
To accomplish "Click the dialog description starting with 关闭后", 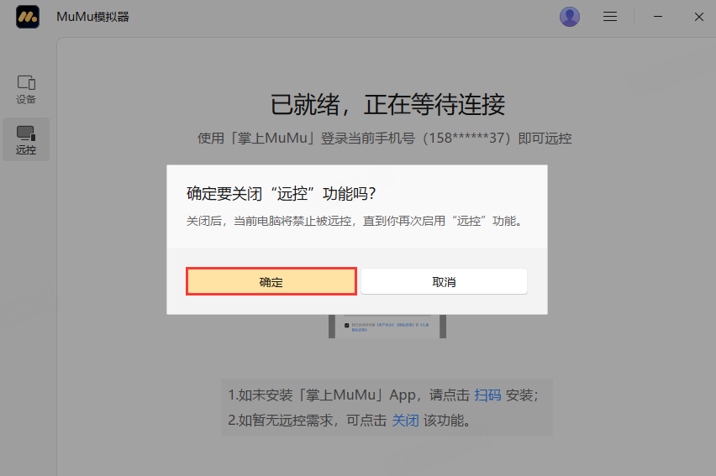I will click(x=354, y=222).
